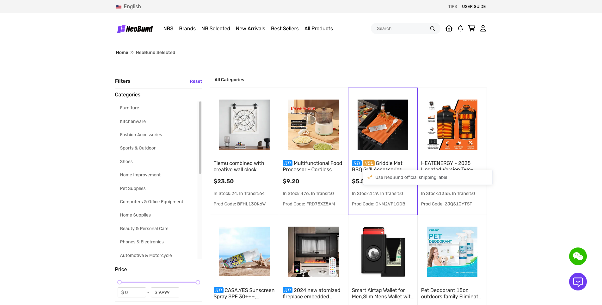This screenshot has width=602, height=305.
Task: Open the NBS menu item
Action: (168, 28)
